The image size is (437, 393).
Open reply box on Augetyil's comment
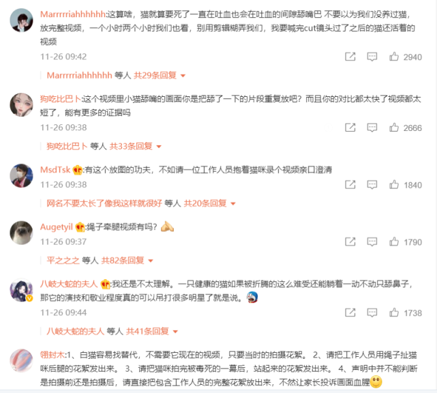[372, 242]
